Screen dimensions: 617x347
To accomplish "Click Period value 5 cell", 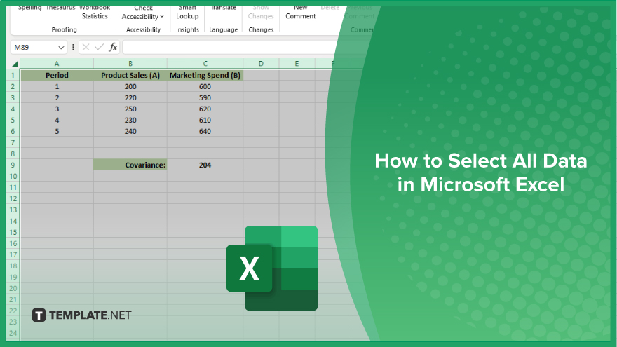I will coord(57,131).
